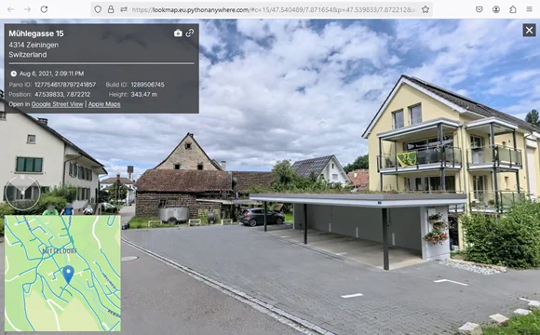The image size is (540, 335).
Task: Save page to Pocket
Action: 479,9
